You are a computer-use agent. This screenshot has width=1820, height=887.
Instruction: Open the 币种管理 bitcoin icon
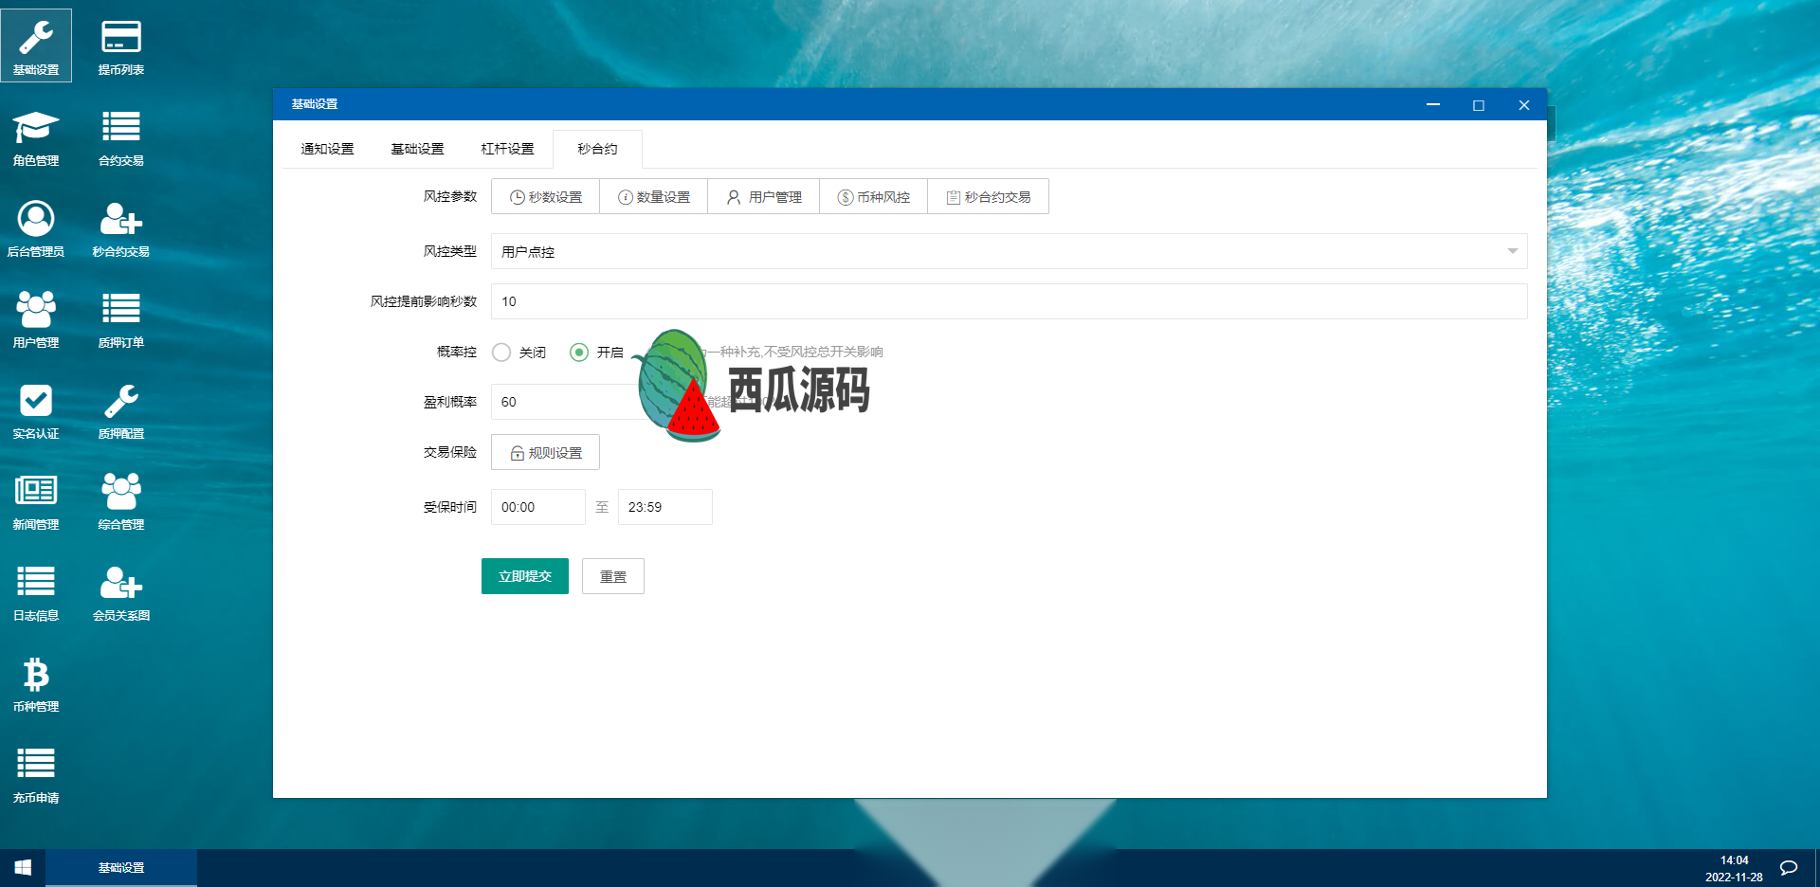pos(36,683)
